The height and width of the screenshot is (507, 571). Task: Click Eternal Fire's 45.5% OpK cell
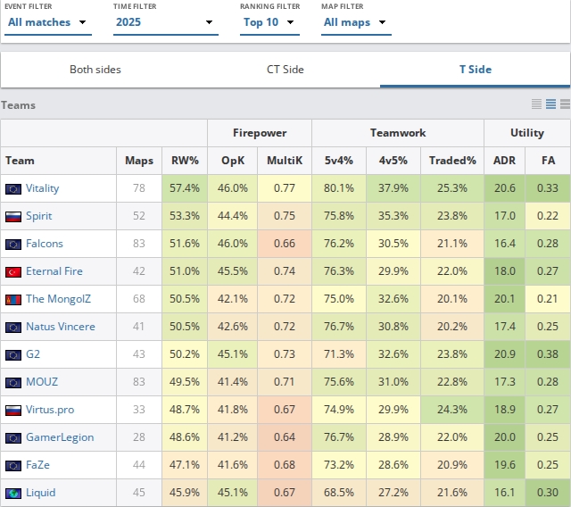[x=233, y=271]
